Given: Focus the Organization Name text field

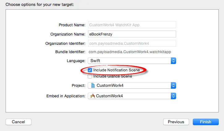Looking at the screenshot, I should pos(132,34).
